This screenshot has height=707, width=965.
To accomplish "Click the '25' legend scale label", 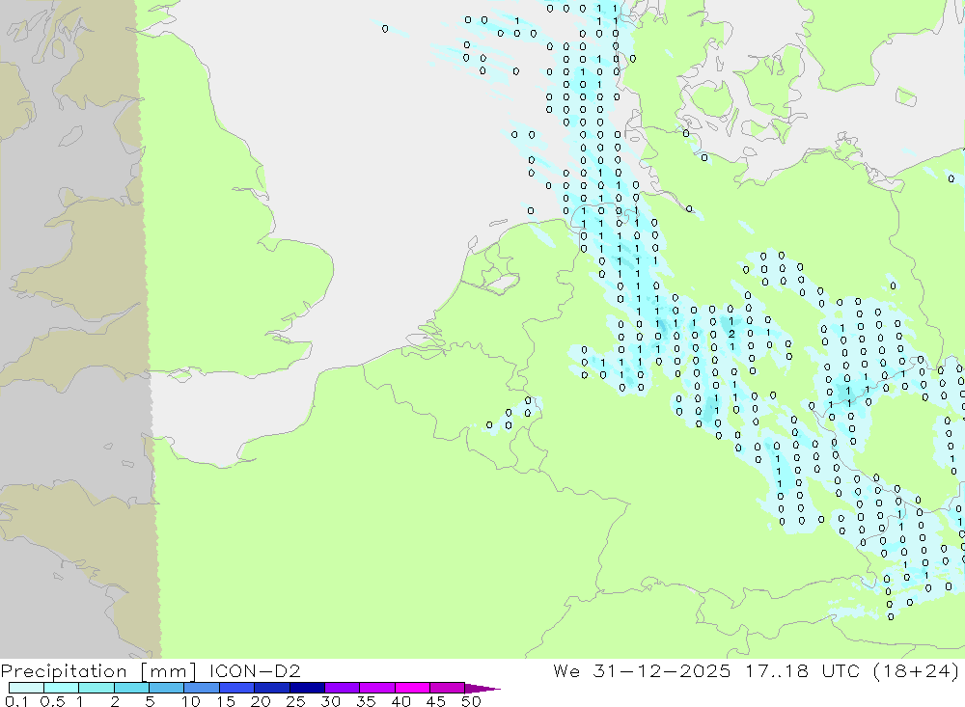I will [295, 701].
